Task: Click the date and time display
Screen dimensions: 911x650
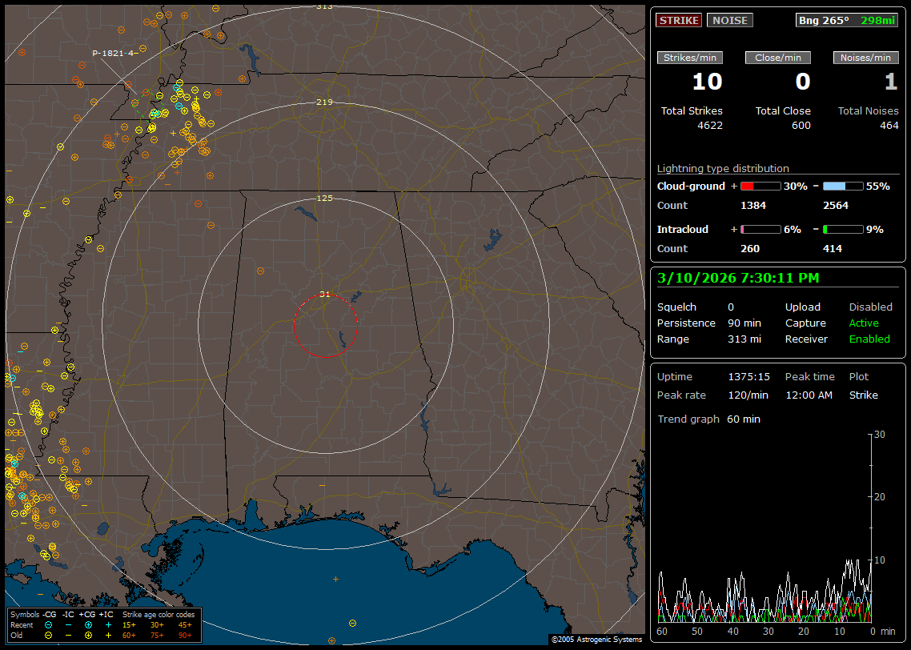Action: coord(737,278)
